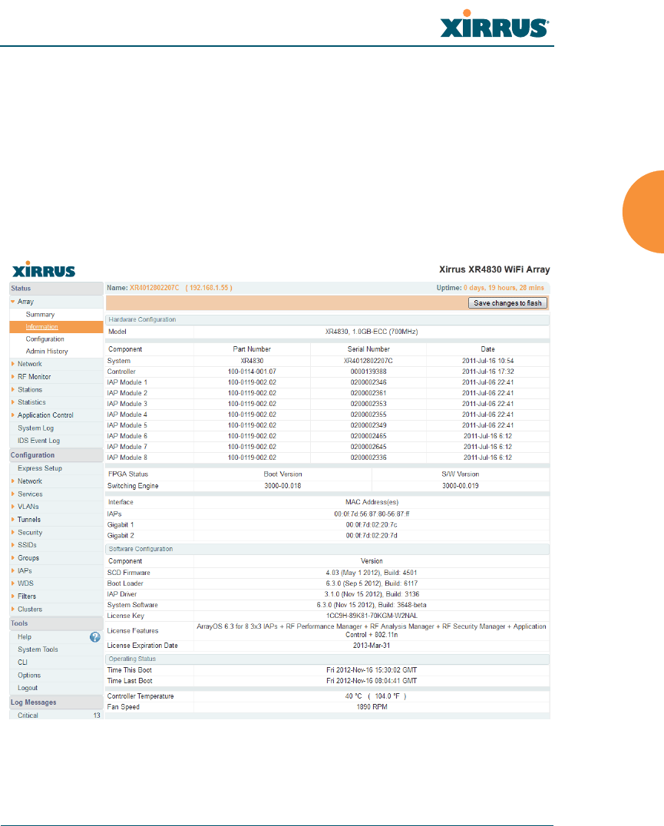
Task: Log out using the Logout link
Action: (28, 688)
